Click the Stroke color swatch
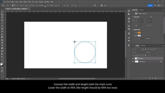The height and width of the screenshot is (93, 165). click(139, 36)
